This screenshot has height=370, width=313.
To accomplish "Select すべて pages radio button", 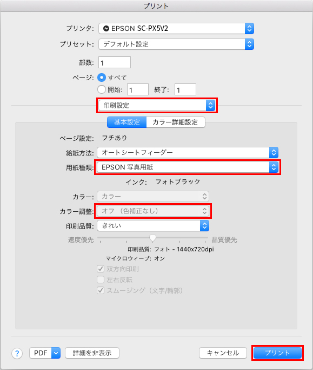I will (x=102, y=77).
